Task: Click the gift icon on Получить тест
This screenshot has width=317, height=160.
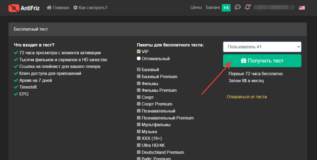Action: tap(243, 61)
